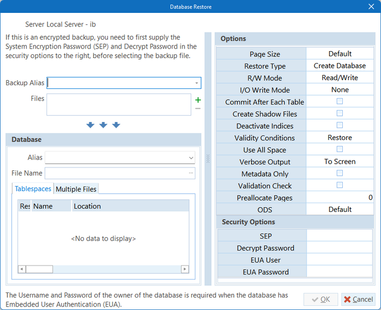Click the Security Options section header
Viewport: 381px width, 310px height.
click(295, 222)
